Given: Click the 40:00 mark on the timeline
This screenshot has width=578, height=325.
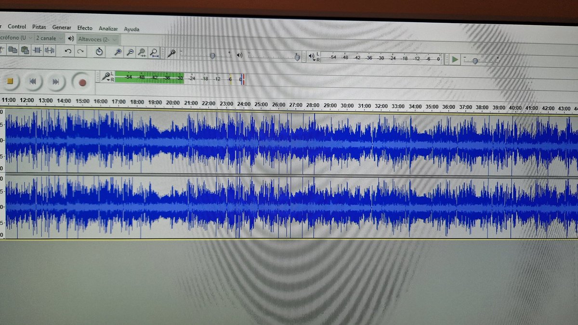Looking at the screenshot, I should click(515, 108).
